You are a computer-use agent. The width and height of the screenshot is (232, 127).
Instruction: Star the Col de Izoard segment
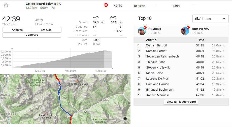(6, 5)
